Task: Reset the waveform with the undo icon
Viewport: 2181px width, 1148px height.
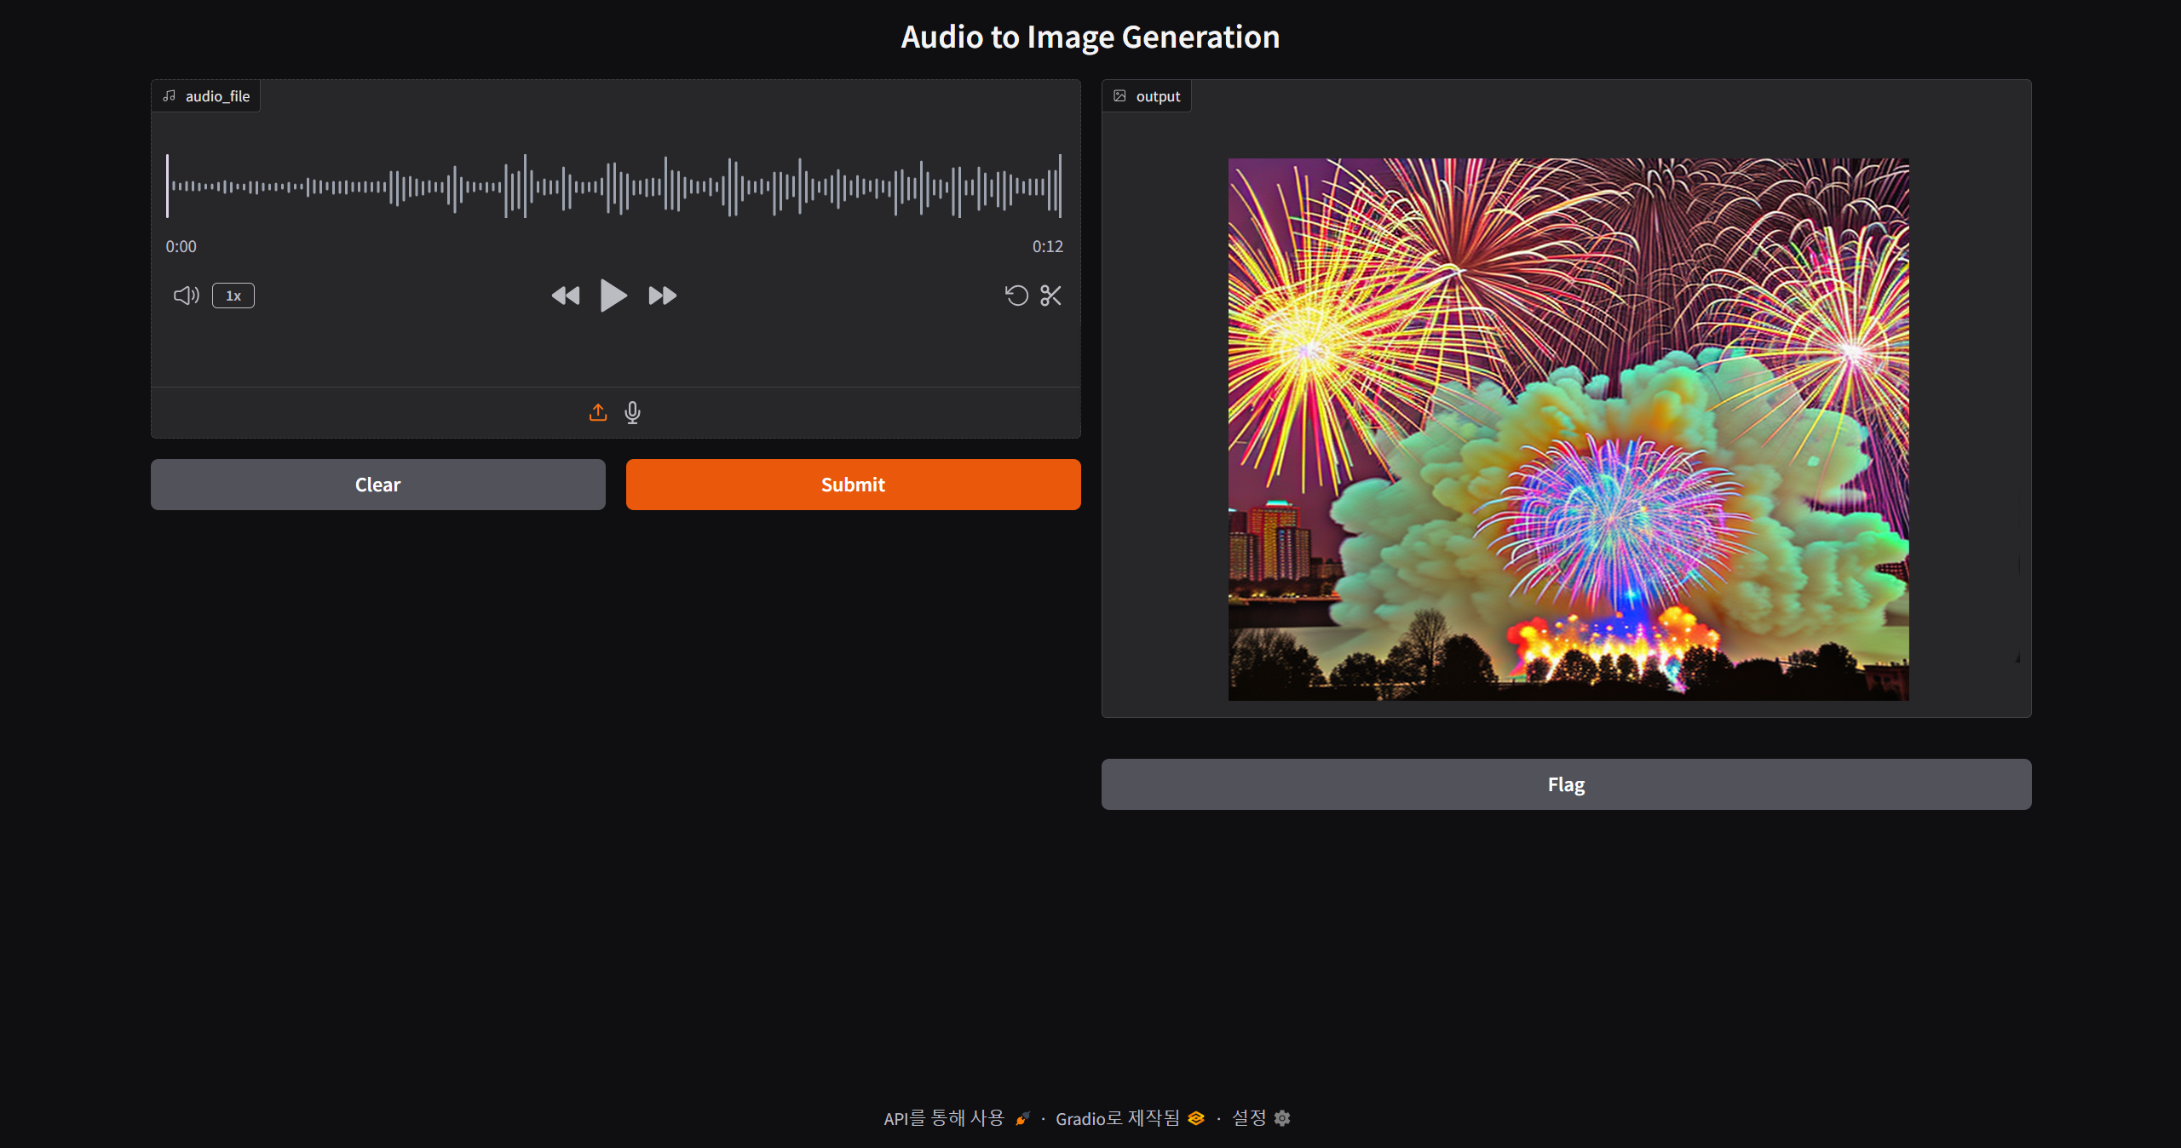Action: [1016, 296]
